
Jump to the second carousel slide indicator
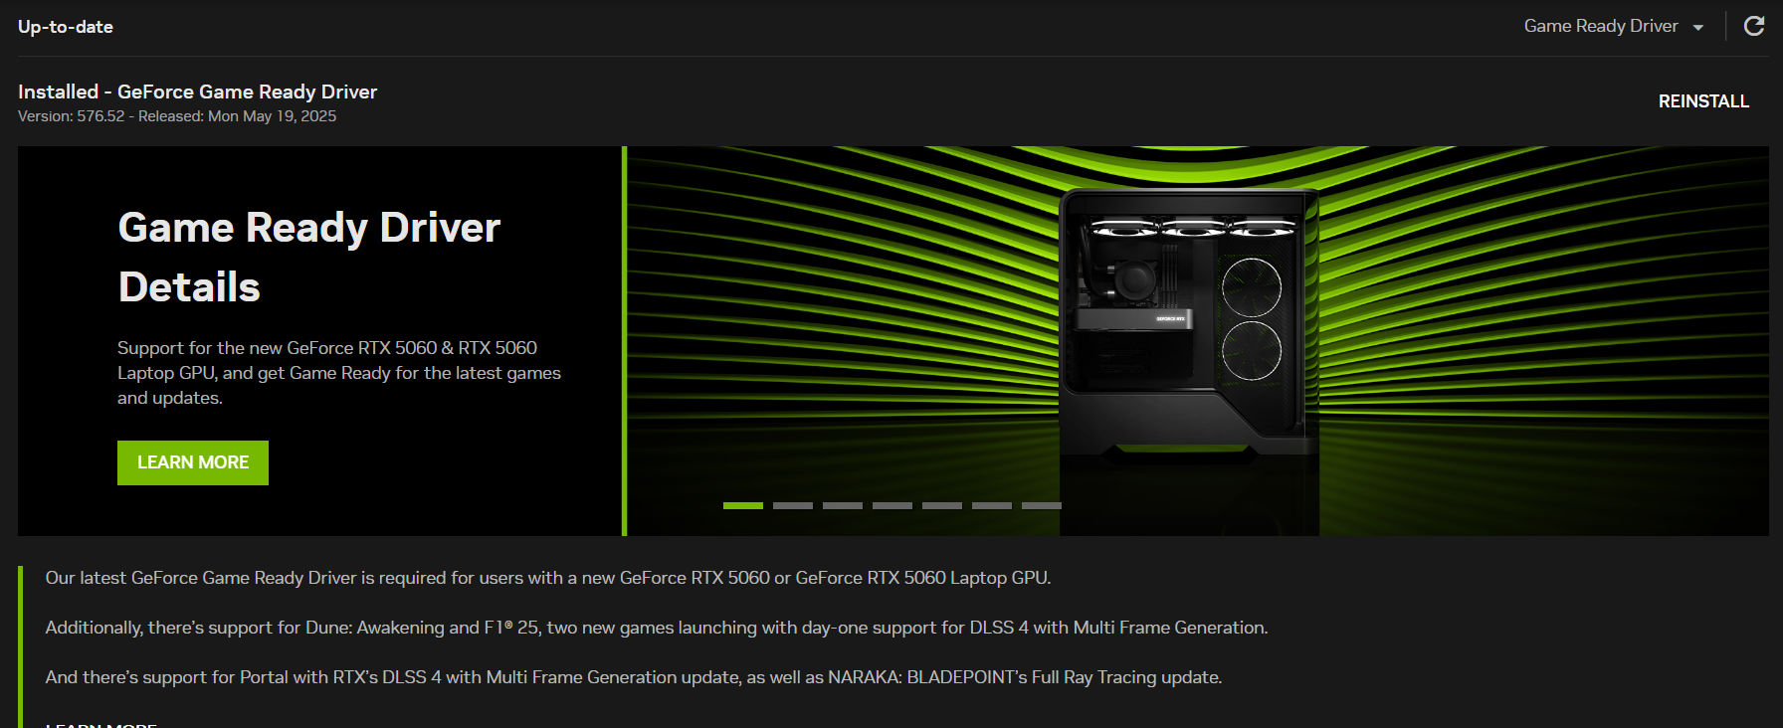point(793,506)
